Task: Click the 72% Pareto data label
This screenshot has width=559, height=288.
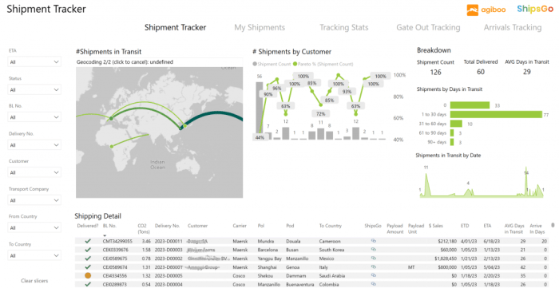Action: (320, 113)
